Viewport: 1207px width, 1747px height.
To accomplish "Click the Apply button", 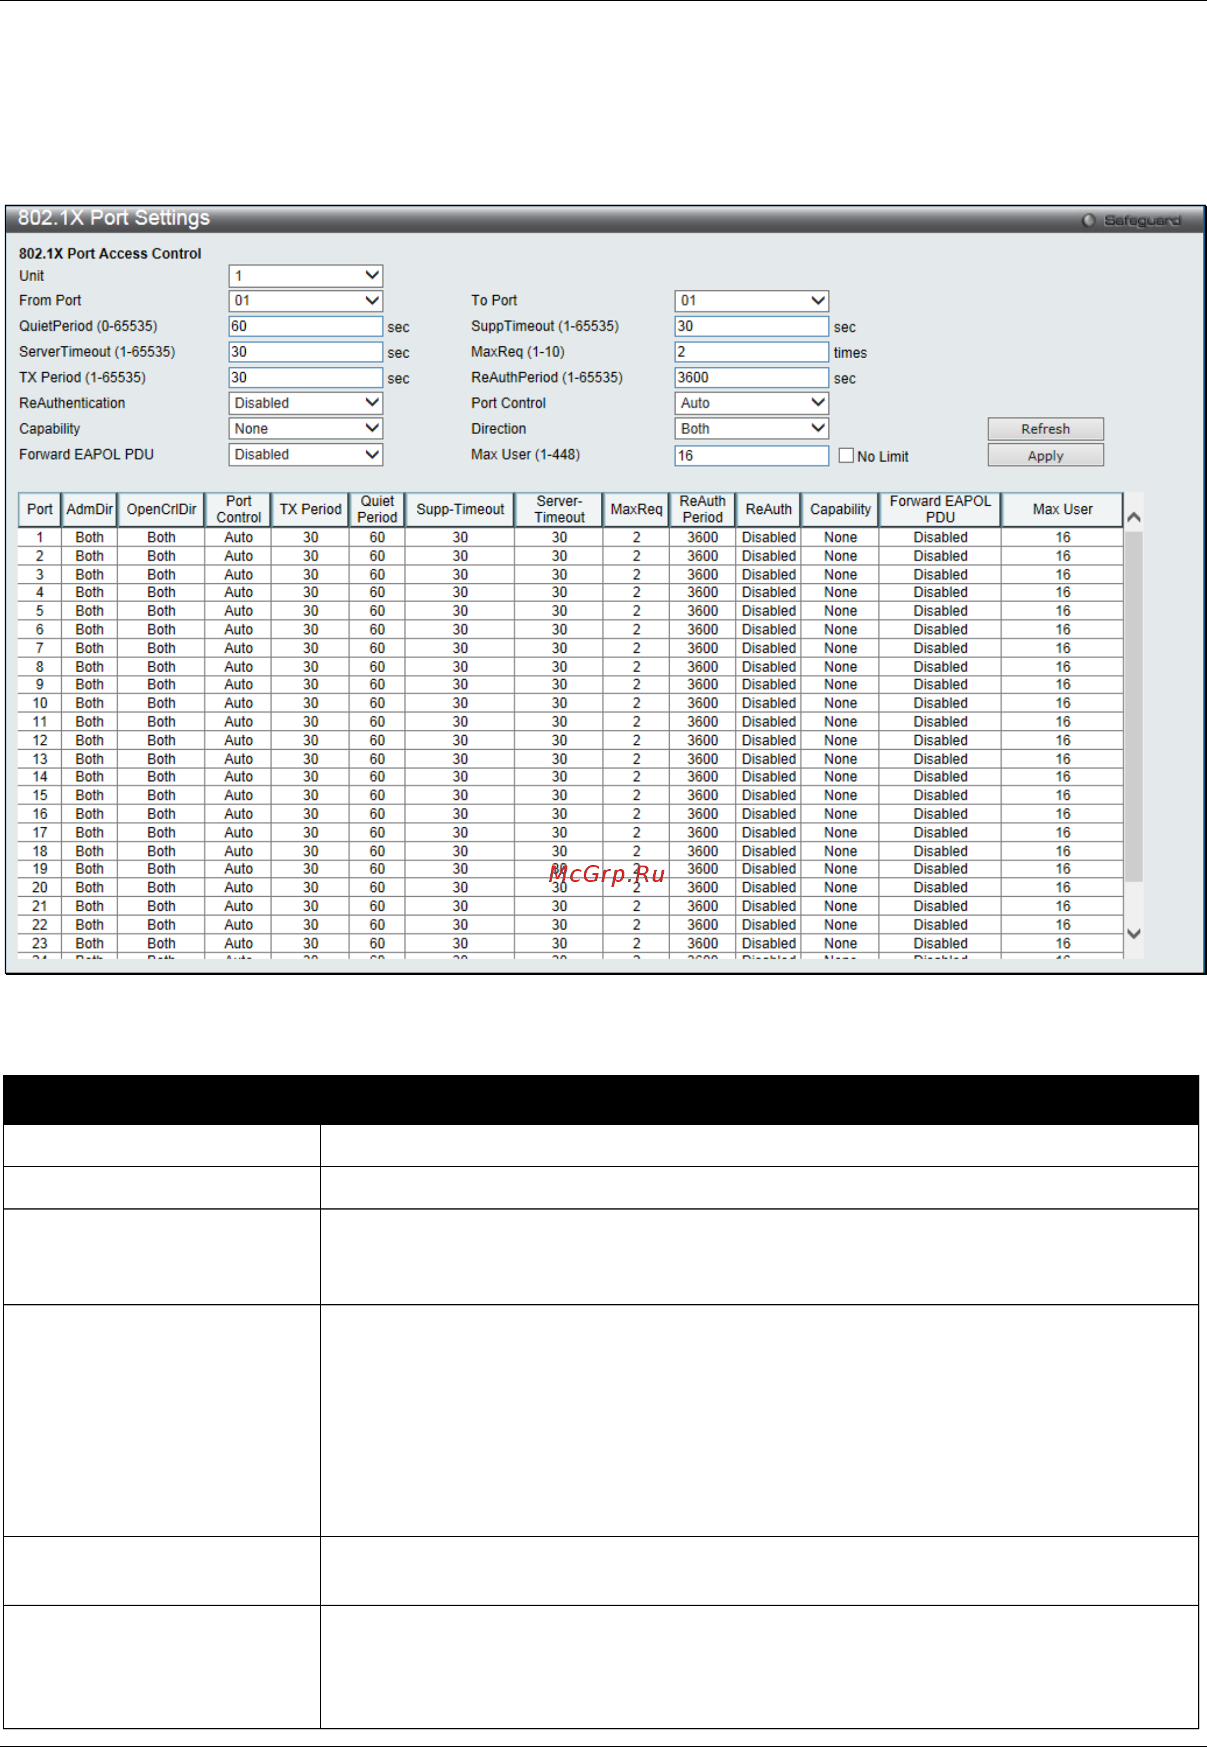I will click(x=1045, y=456).
